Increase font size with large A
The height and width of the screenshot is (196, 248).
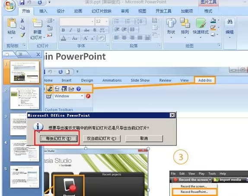pyautogui.click(x=86, y=38)
